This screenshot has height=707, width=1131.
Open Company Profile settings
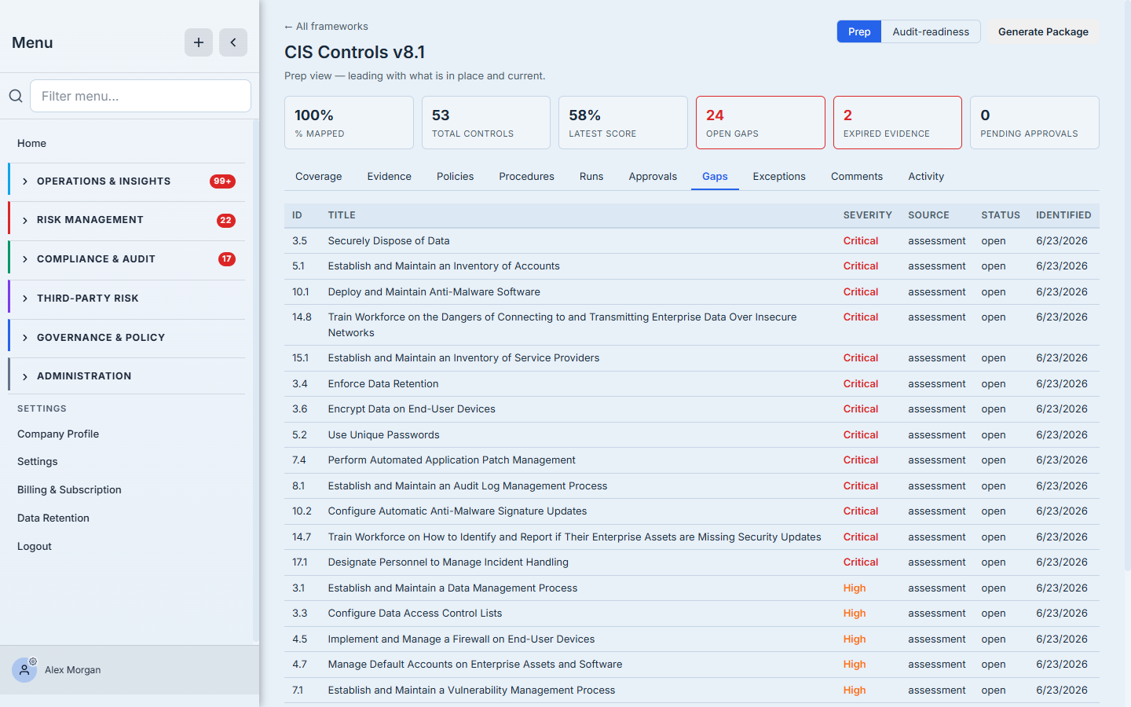pos(58,434)
